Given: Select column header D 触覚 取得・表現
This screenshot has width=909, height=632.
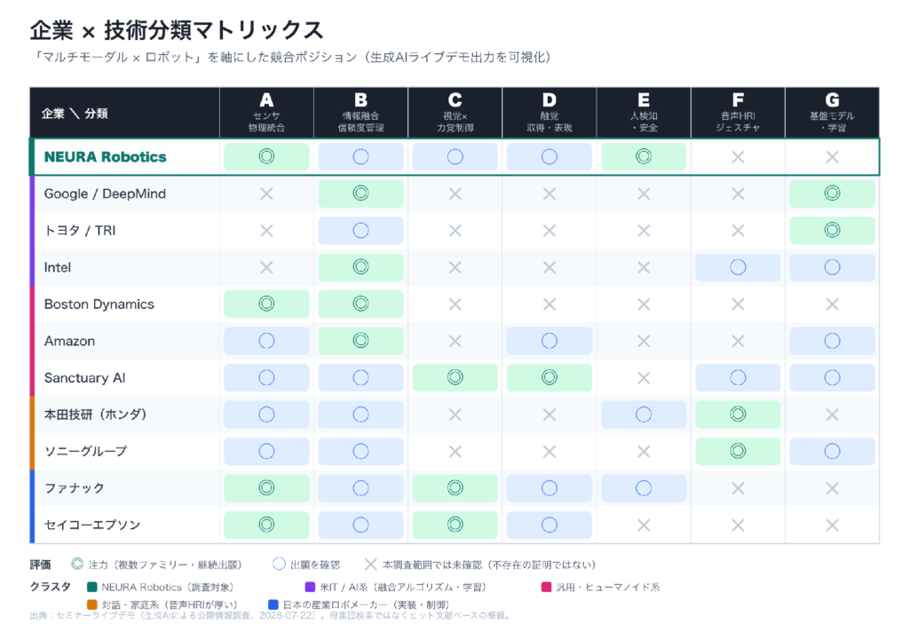Looking at the screenshot, I should point(549,113).
